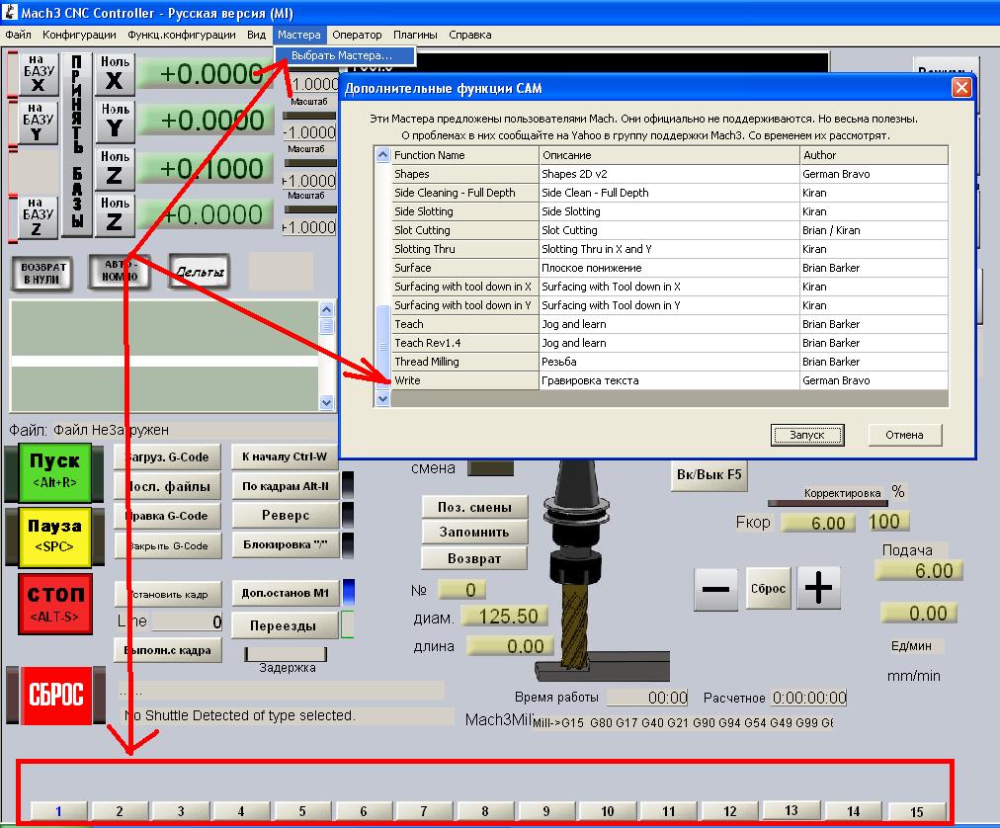Select the Surface wizard row

tap(669, 268)
